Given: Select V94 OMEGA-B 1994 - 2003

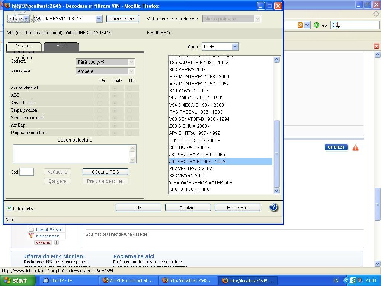Looking at the screenshot, I should 221,105.
